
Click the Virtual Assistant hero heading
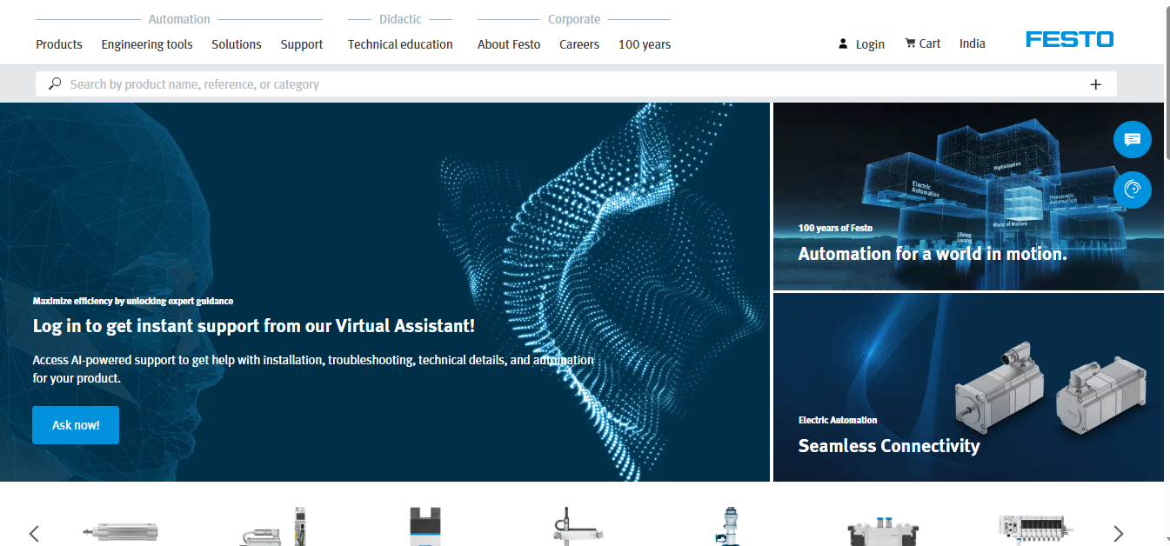coord(254,326)
